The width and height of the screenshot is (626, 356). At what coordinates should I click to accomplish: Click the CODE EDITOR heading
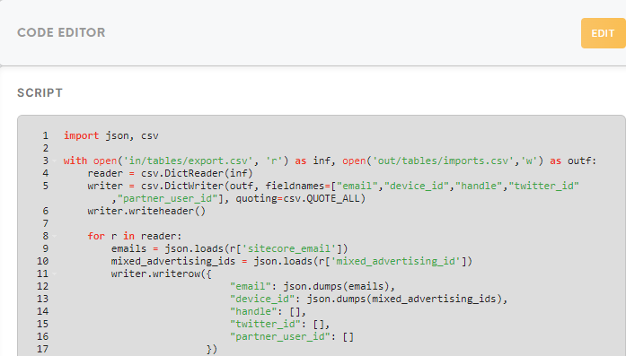pos(61,32)
